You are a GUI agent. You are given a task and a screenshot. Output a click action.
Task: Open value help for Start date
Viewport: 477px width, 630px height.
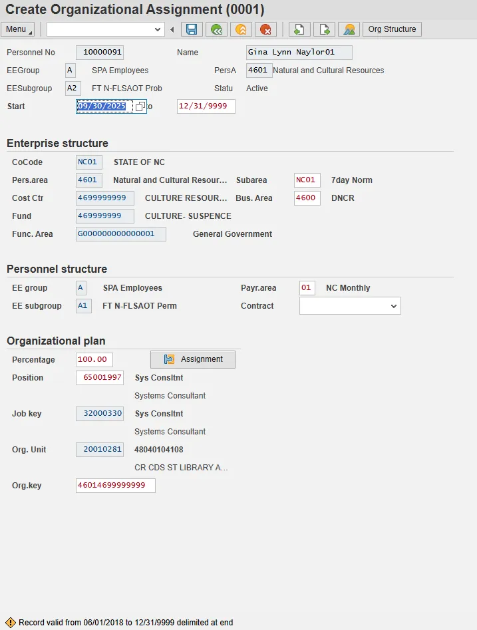[140, 106]
